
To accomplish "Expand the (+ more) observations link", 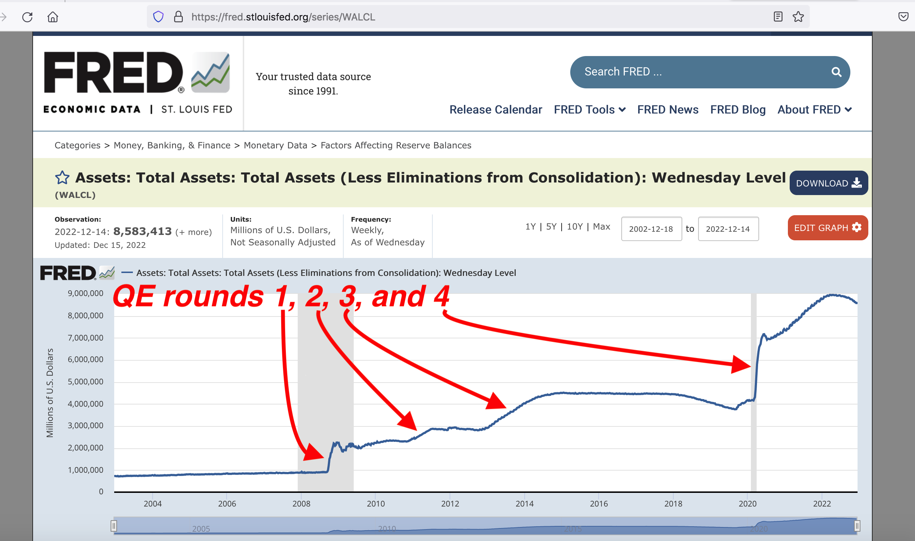I will [194, 232].
